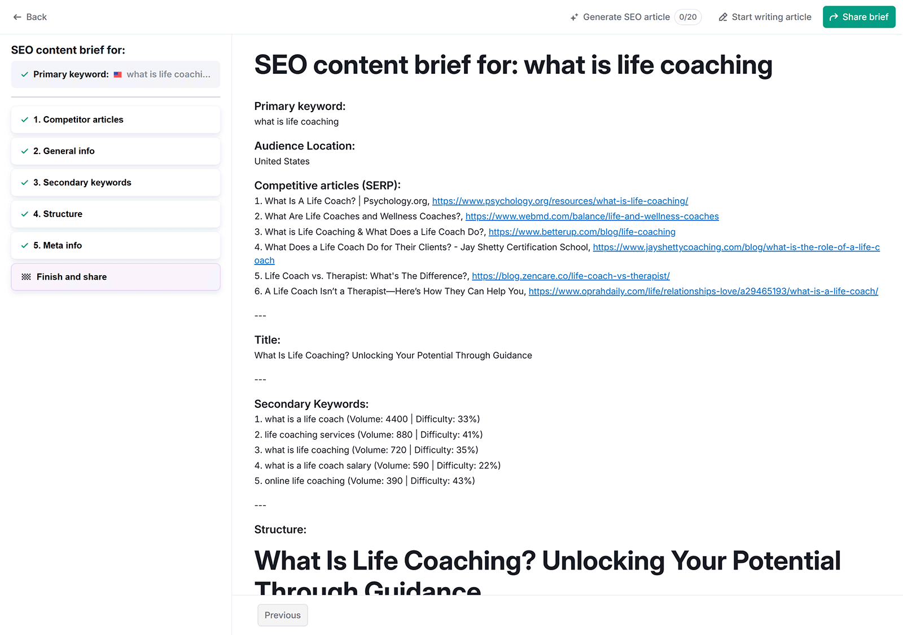Open the 3. Secondary keywords step

pos(115,182)
